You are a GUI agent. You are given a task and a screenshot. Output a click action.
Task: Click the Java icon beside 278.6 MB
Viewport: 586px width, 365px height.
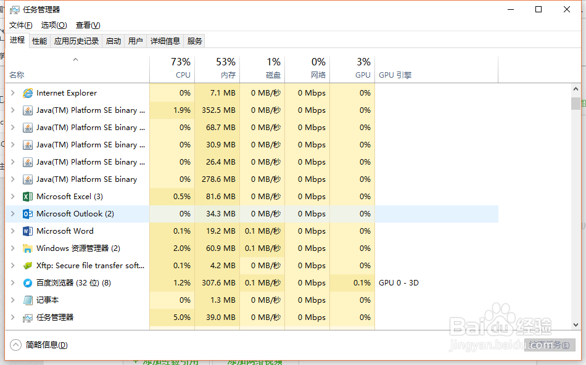tap(28, 179)
